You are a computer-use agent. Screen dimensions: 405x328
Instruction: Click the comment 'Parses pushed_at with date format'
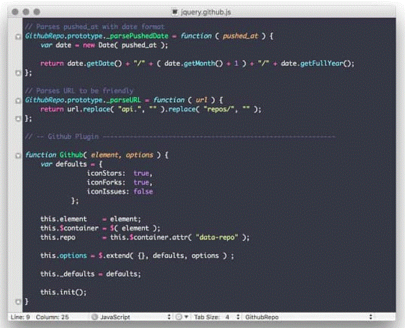tap(95, 27)
